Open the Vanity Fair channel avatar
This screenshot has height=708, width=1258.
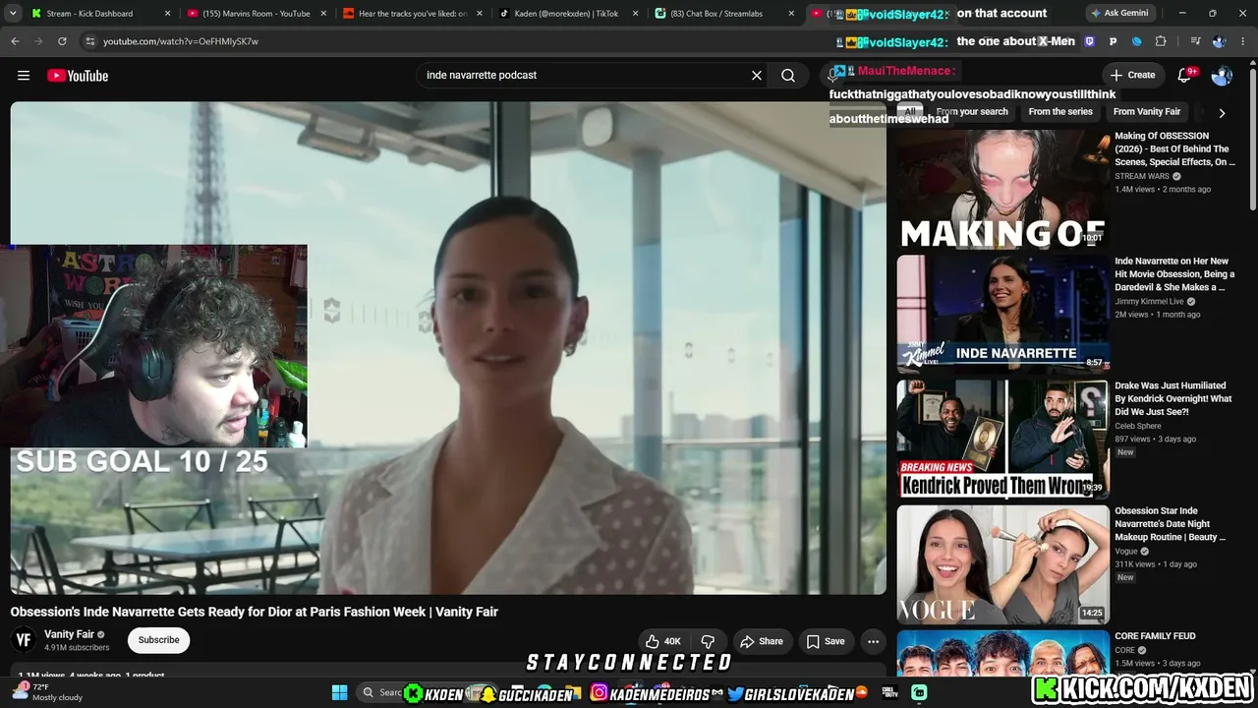coord(24,640)
